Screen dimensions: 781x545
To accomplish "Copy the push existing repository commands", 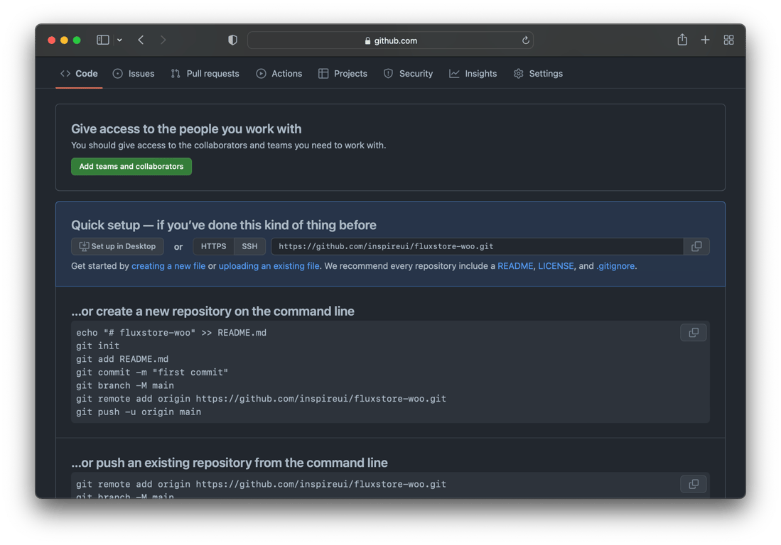I will (x=694, y=484).
